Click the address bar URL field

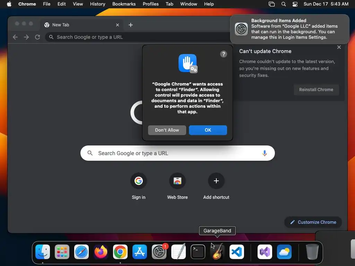point(138,37)
